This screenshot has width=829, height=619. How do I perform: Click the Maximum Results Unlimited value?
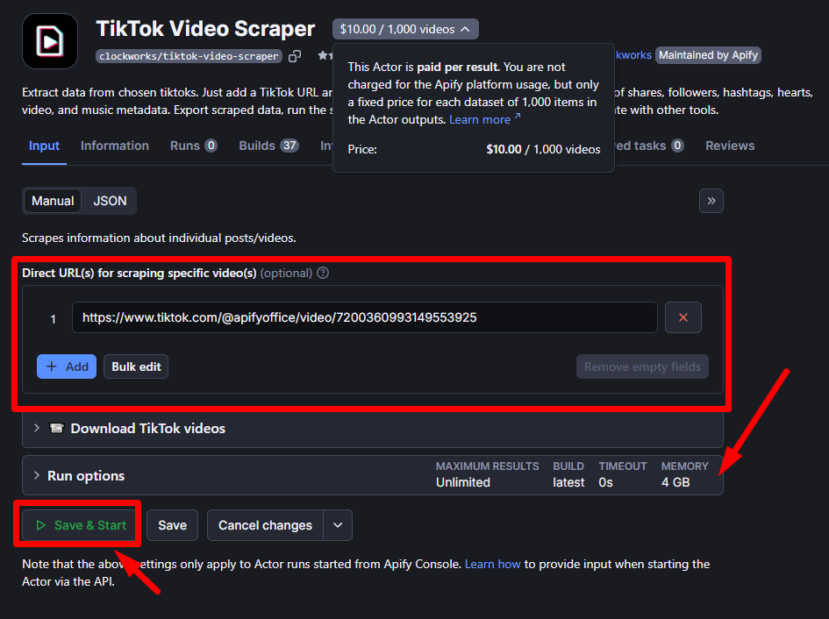pos(462,482)
